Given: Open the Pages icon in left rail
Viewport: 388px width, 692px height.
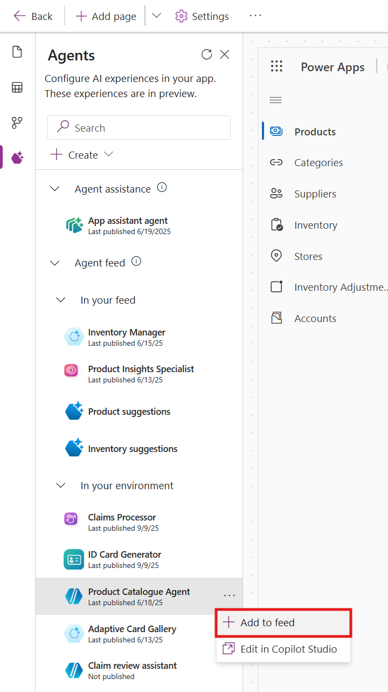Looking at the screenshot, I should [x=17, y=52].
